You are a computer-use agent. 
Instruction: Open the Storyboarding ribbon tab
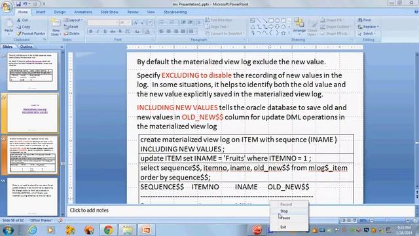(175, 12)
